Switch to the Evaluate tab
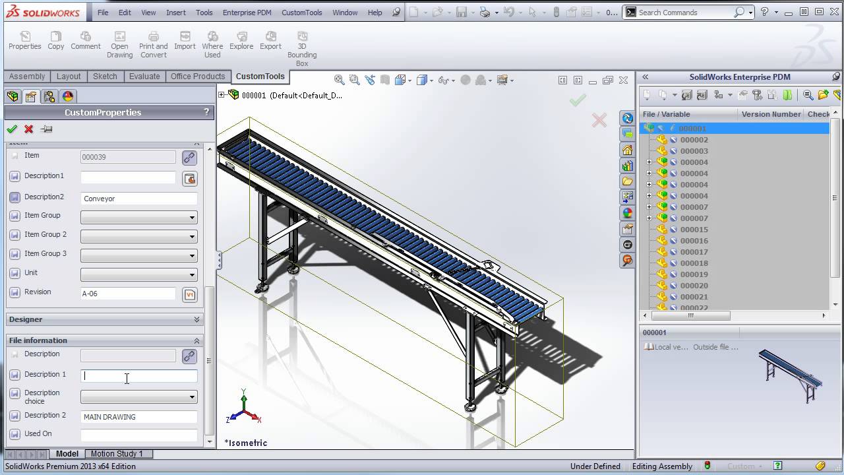Image resolution: width=844 pixels, height=475 pixels. point(144,77)
